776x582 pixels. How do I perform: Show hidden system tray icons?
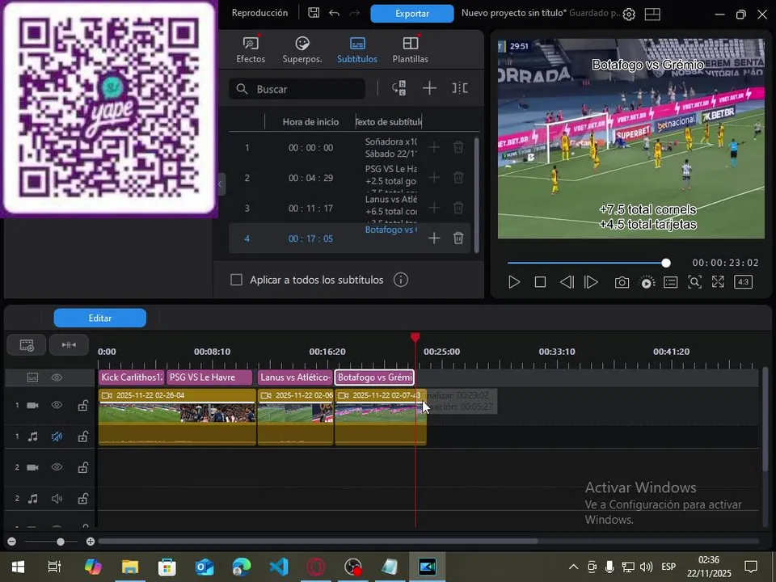tap(573, 567)
